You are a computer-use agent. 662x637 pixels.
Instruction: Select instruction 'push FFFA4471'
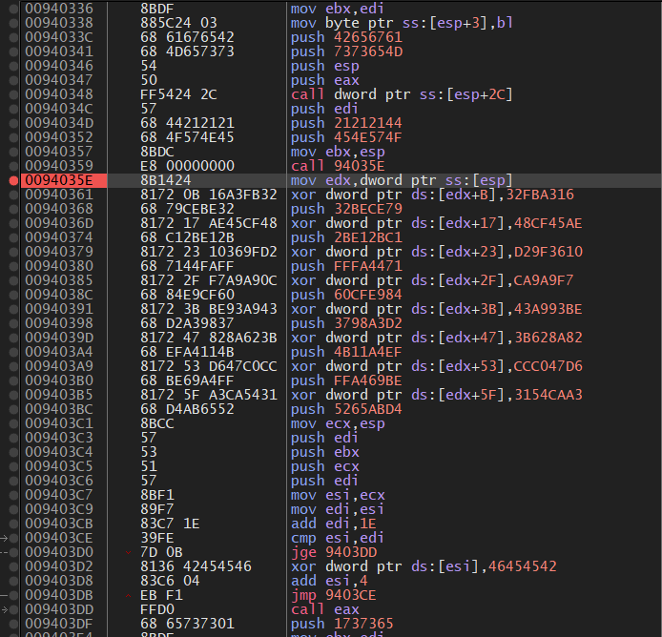[x=346, y=266]
